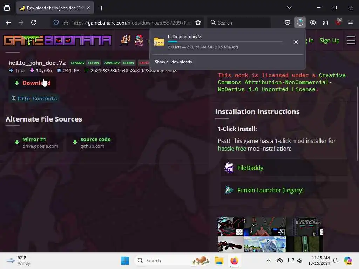Toggle the Firefox downloads panel button
The image size is (359, 269).
[x=300, y=22]
